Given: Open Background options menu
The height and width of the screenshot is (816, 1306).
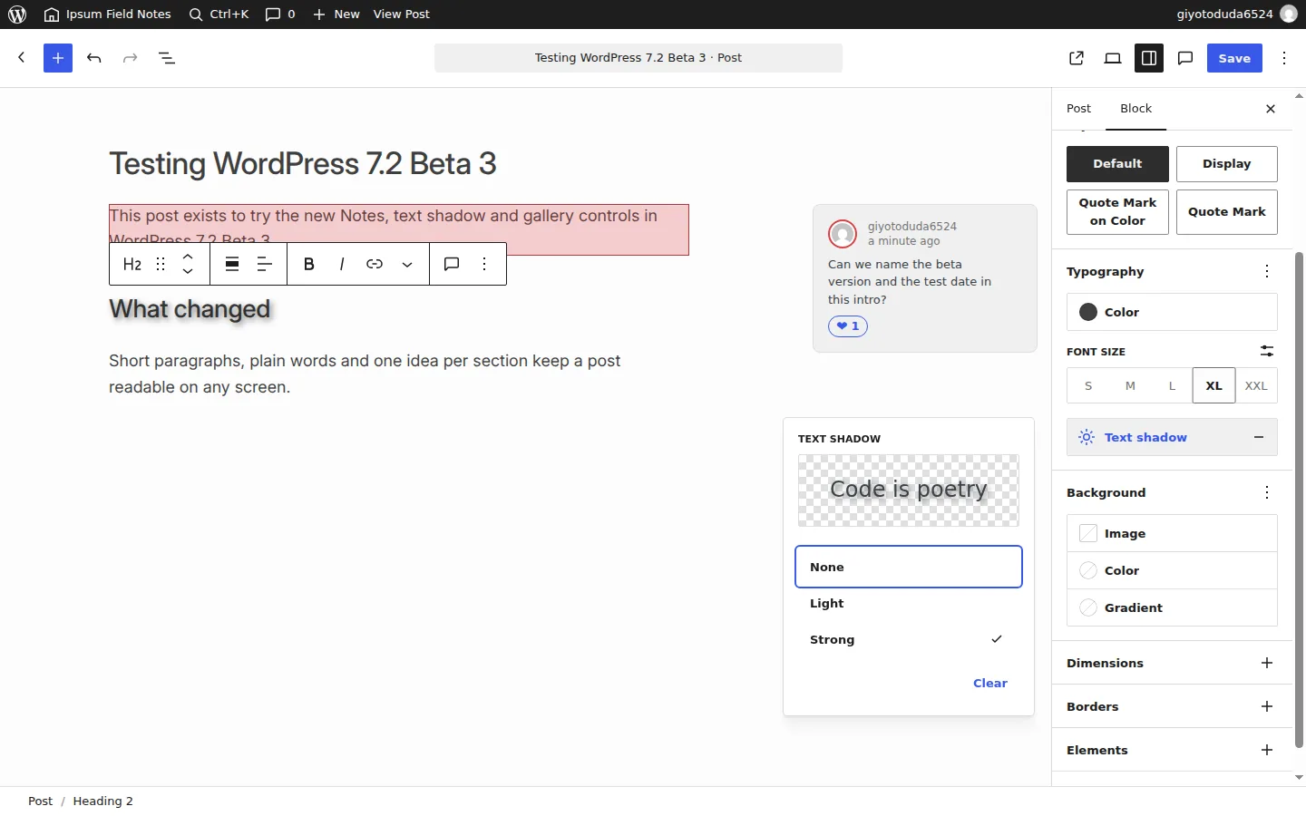Looking at the screenshot, I should [1267, 492].
